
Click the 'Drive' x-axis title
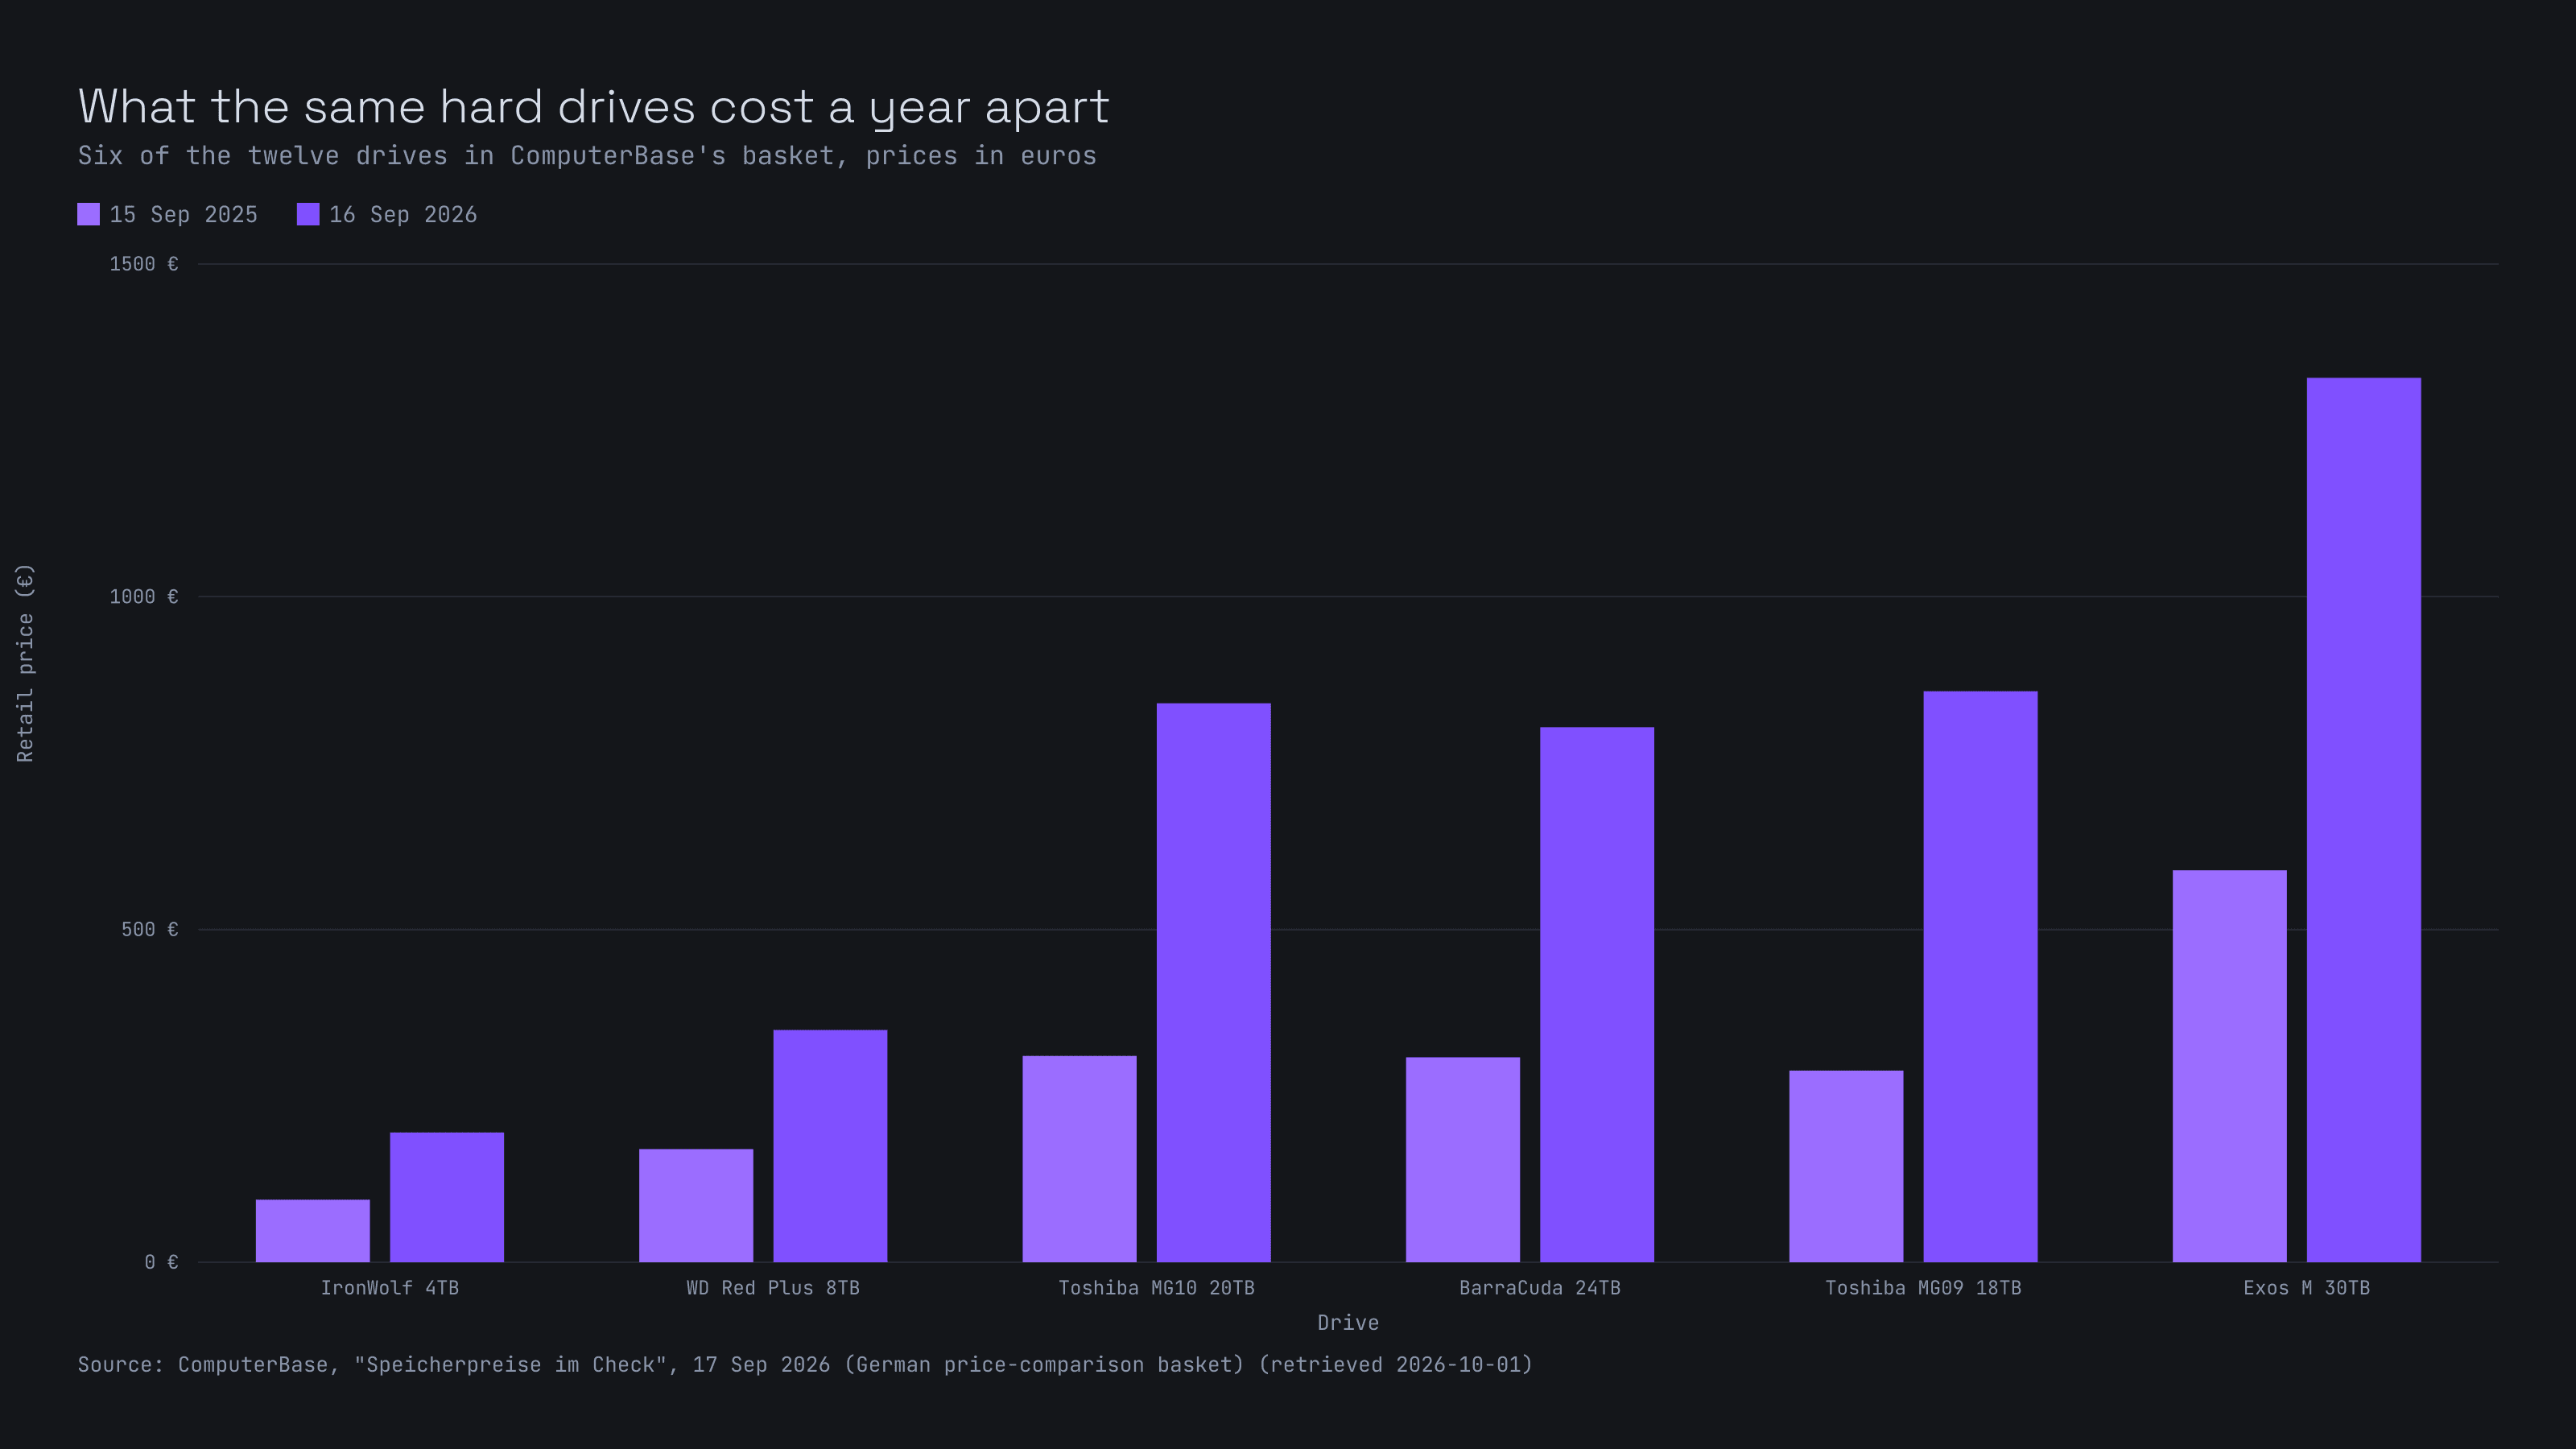[x=1348, y=1323]
